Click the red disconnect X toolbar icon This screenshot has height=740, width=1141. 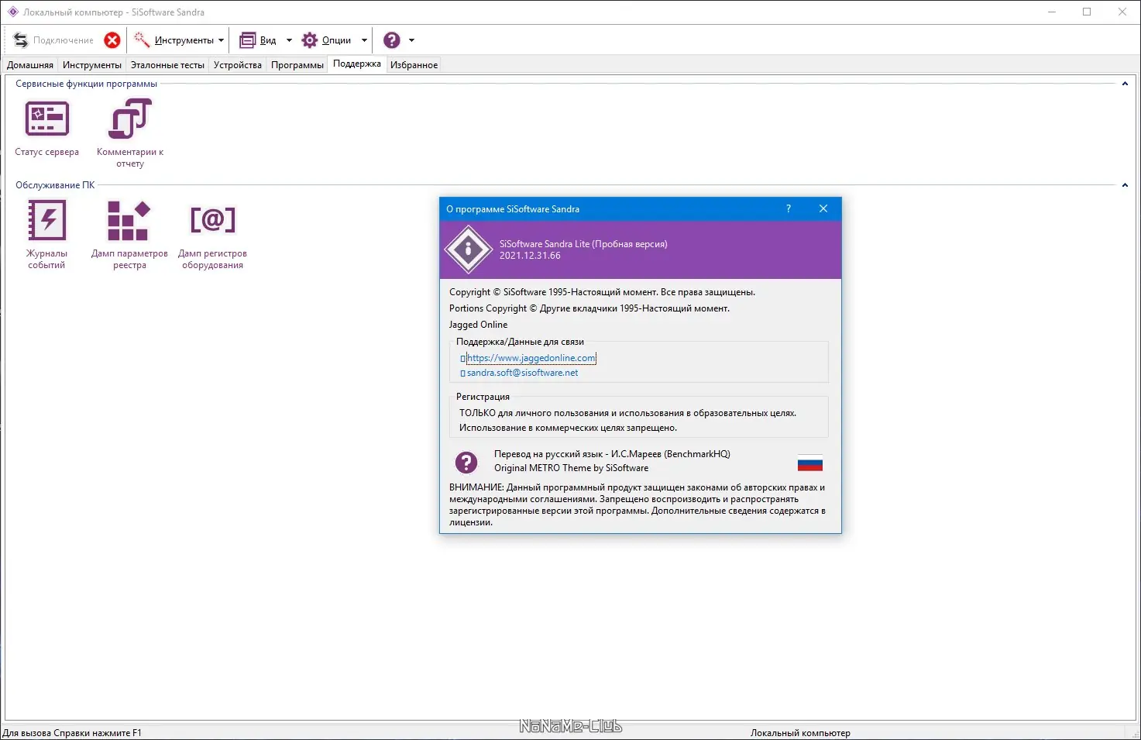click(x=112, y=40)
